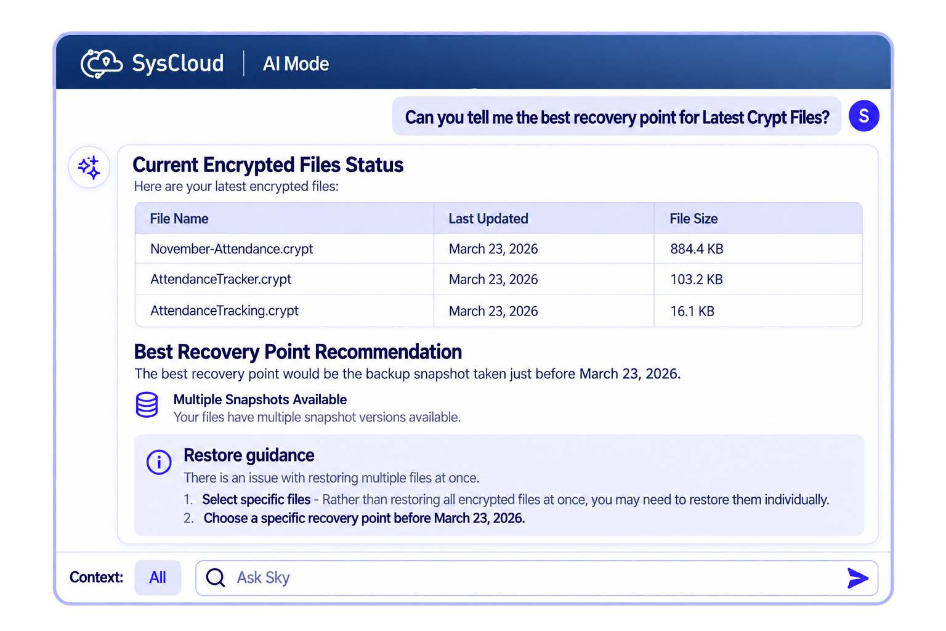Click the Choose a specific recovery point step

tap(364, 518)
